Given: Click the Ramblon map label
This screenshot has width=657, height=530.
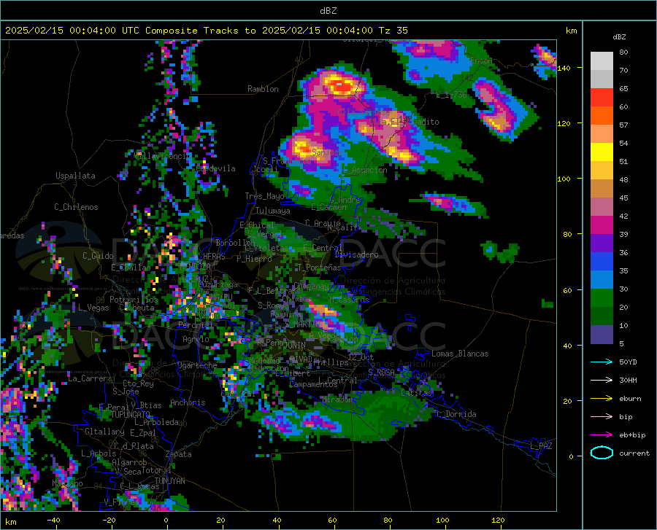Looking at the screenshot, I should (x=263, y=89).
